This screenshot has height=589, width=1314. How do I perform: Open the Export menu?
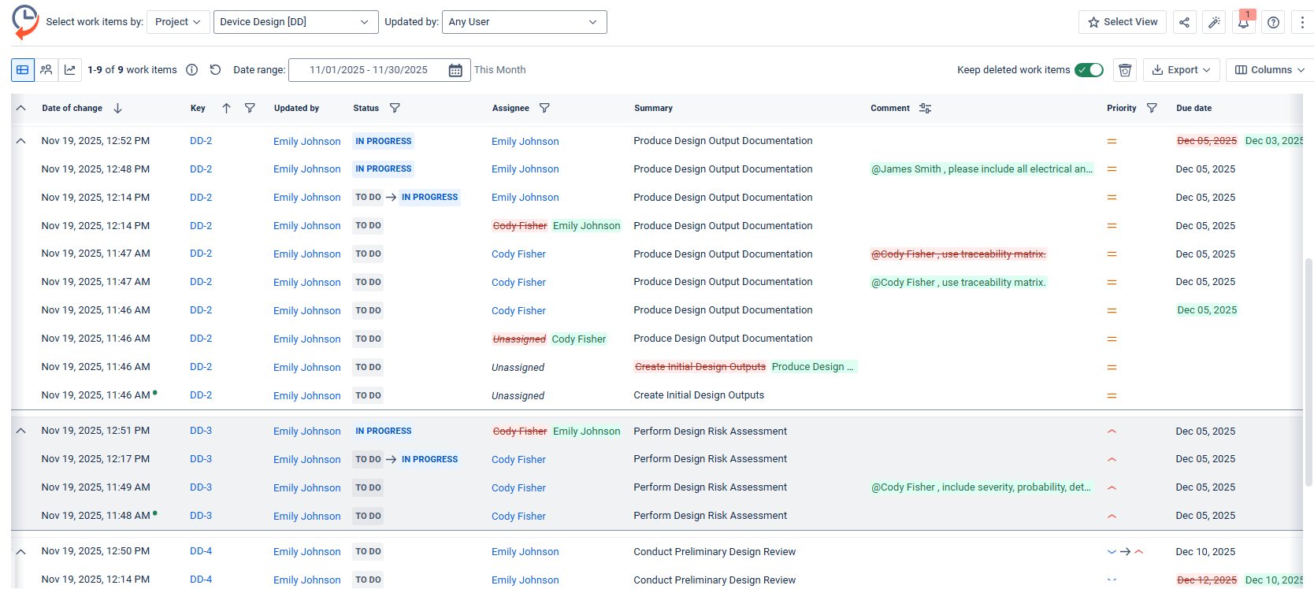point(1181,70)
